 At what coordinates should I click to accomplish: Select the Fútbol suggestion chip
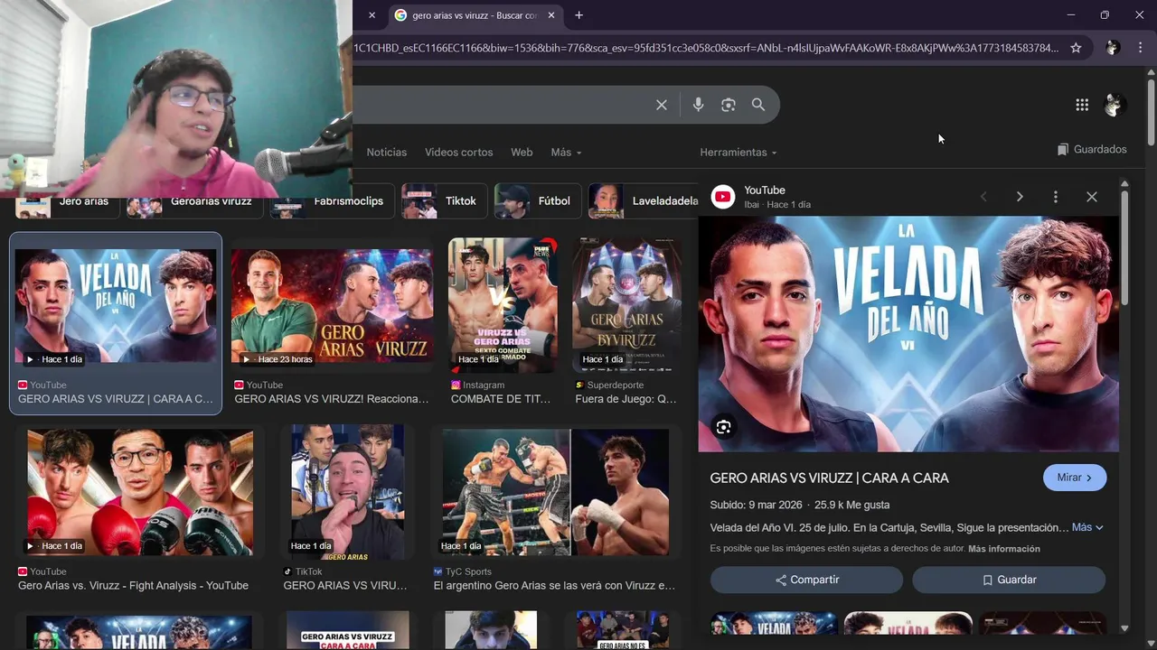[x=538, y=201]
